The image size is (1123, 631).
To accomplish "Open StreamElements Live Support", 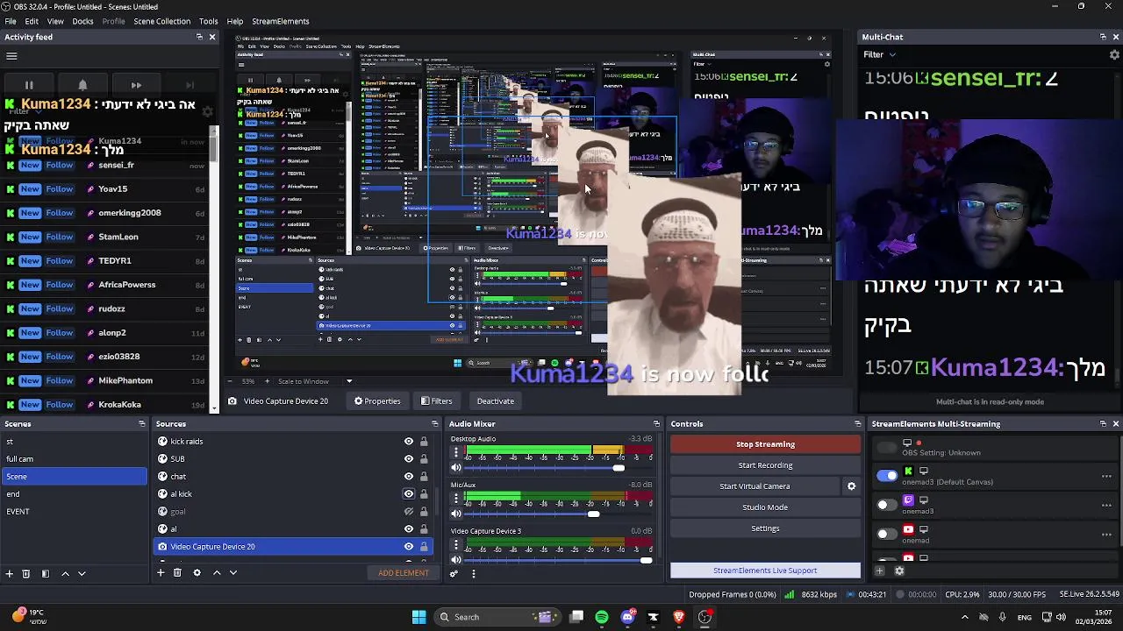I will (765, 571).
